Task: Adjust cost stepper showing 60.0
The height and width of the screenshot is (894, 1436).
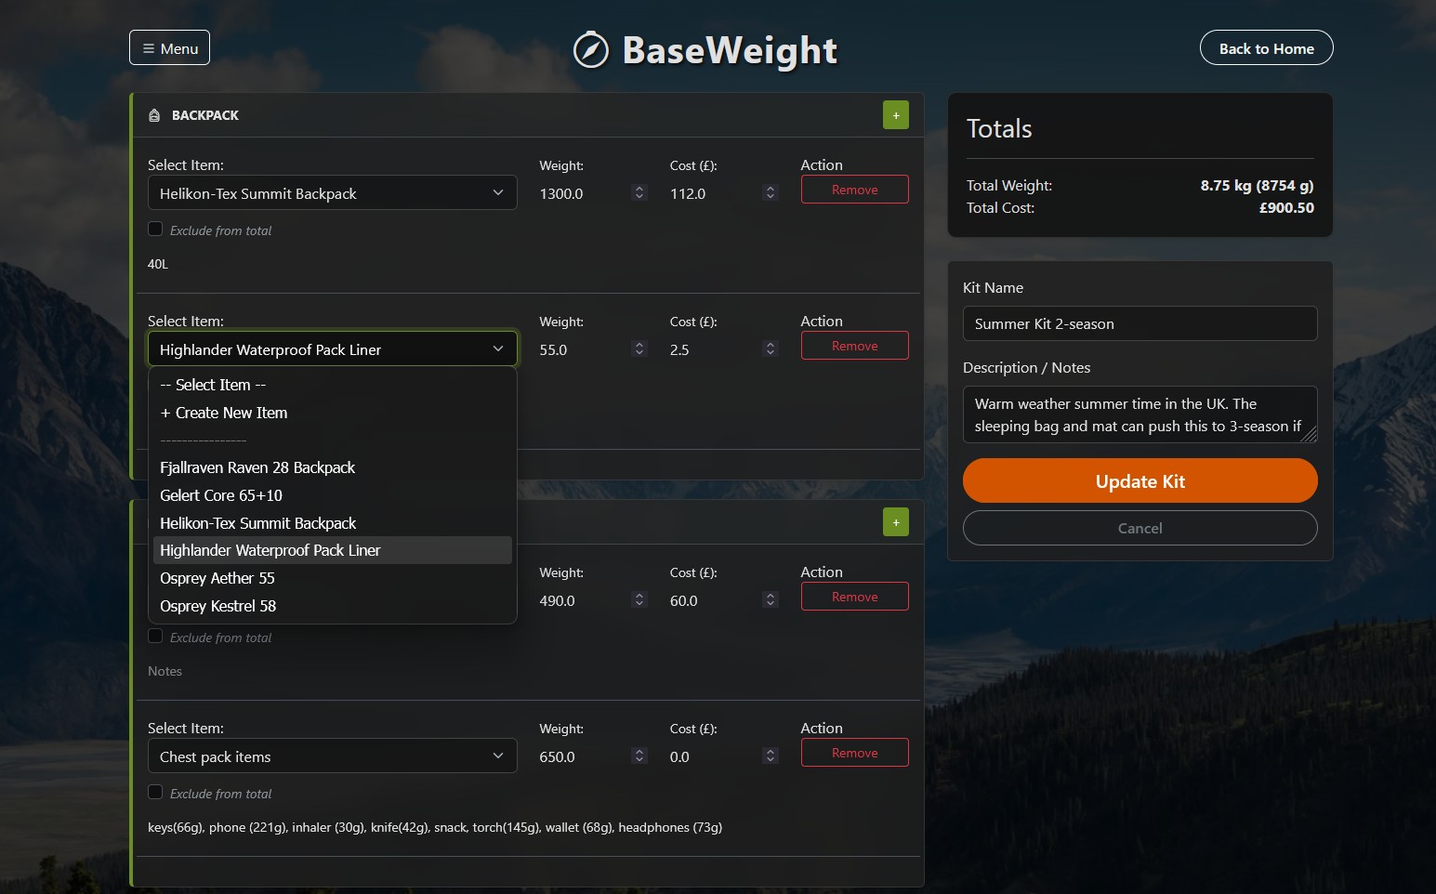Action: (x=770, y=600)
